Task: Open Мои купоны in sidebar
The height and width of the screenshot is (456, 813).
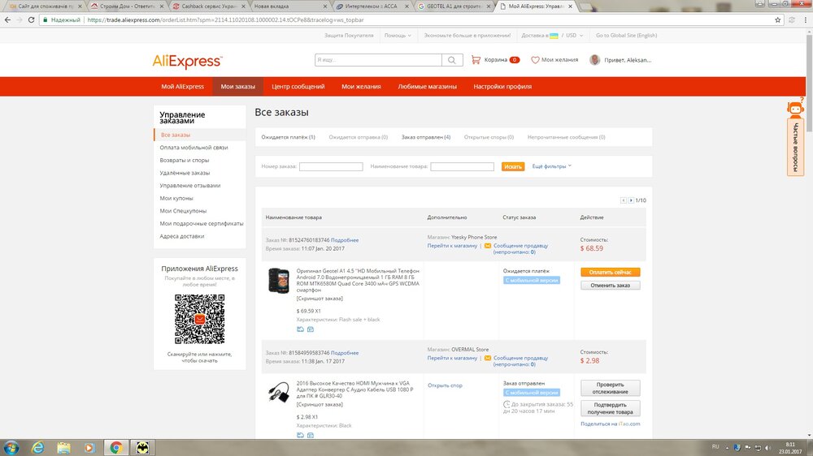Action: point(176,198)
